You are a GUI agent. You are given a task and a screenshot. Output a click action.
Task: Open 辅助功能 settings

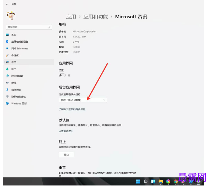(x=29, y=90)
